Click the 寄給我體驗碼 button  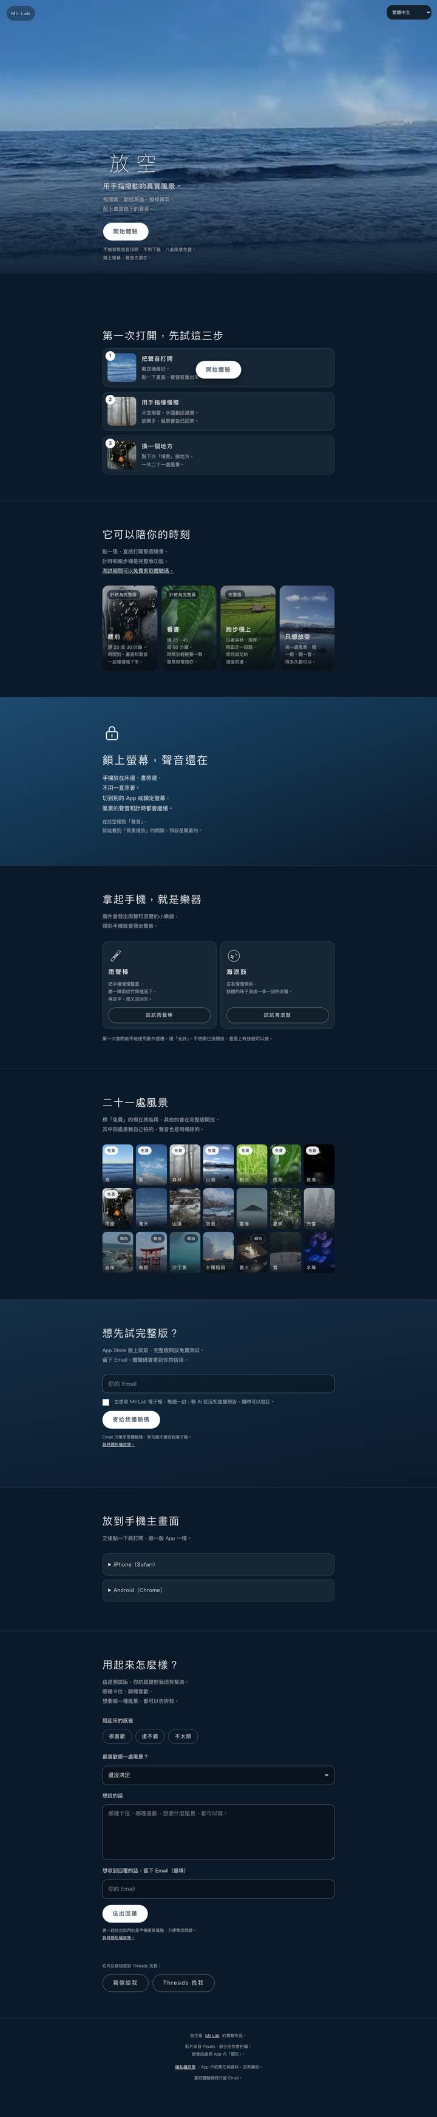coord(132,1419)
